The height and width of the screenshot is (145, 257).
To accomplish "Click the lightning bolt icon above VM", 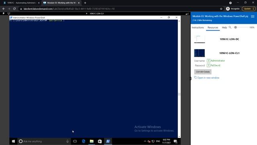I will [x=4, y=13].
